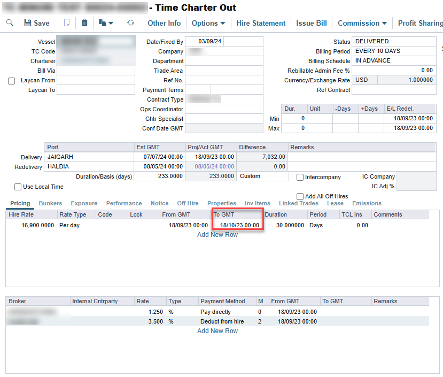
Task: Switch to the Bunkers tab
Action: [50, 203]
